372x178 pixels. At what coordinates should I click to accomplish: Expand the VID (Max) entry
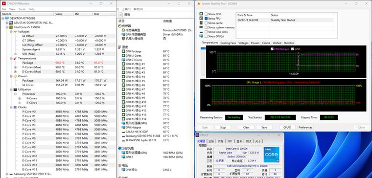pyautogui.click(x=16, y=54)
